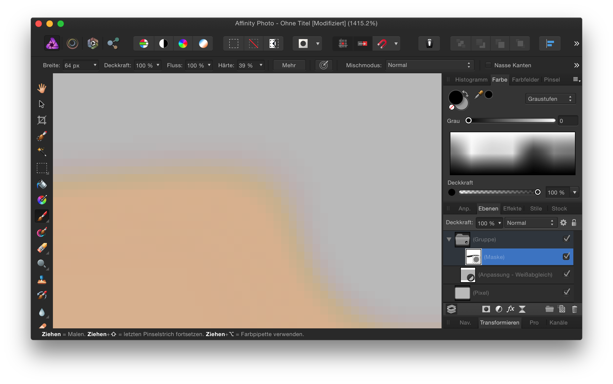Adjust the colour Deckkraft slider handle
613x384 pixels.
537,192
